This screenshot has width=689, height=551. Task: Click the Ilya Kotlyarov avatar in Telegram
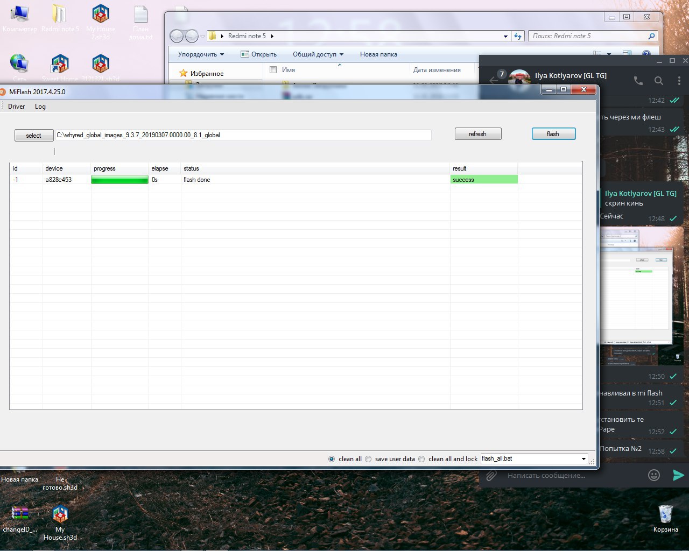(520, 80)
